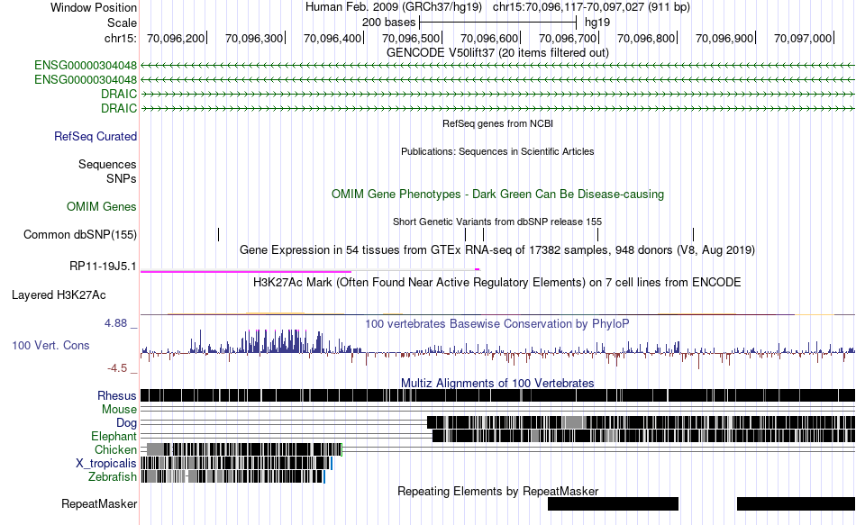Viewport: 856px width, 525px height.
Task: Click the X_tropicalis alignment label
Action: (106, 464)
